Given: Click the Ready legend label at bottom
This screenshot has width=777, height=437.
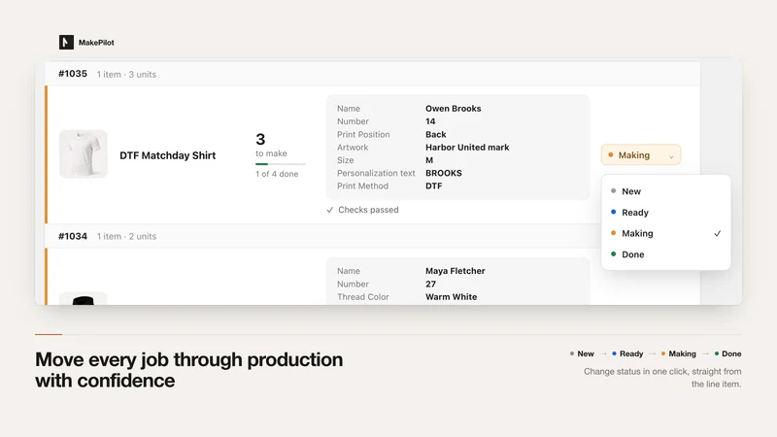Looking at the screenshot, I should [631, 353].
